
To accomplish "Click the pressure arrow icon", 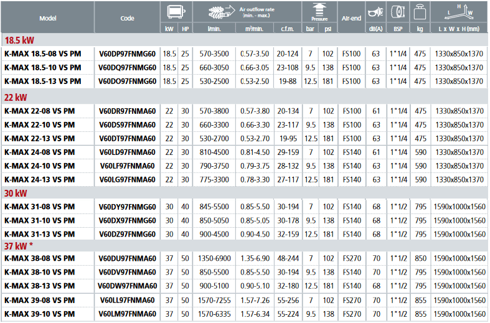I will [x=319, y=10].
